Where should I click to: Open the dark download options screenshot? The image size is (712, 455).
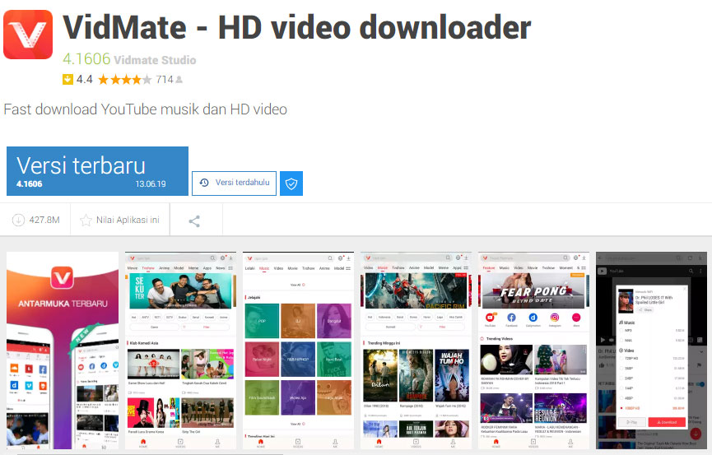click(x=651, y=351)
